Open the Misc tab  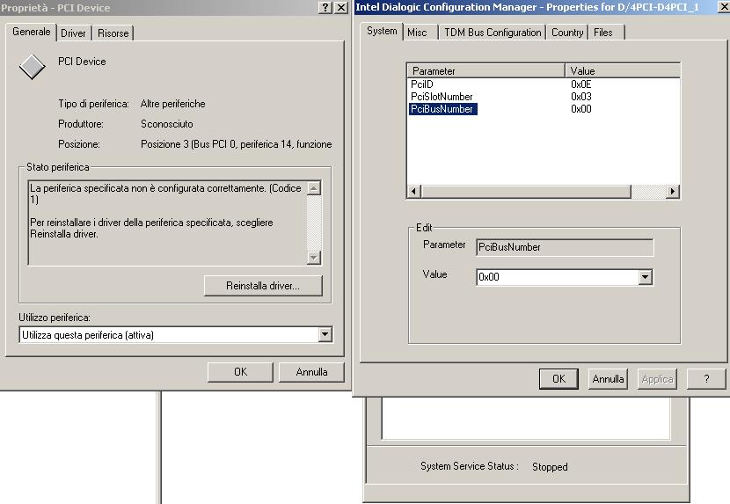(x=417, y=33)
